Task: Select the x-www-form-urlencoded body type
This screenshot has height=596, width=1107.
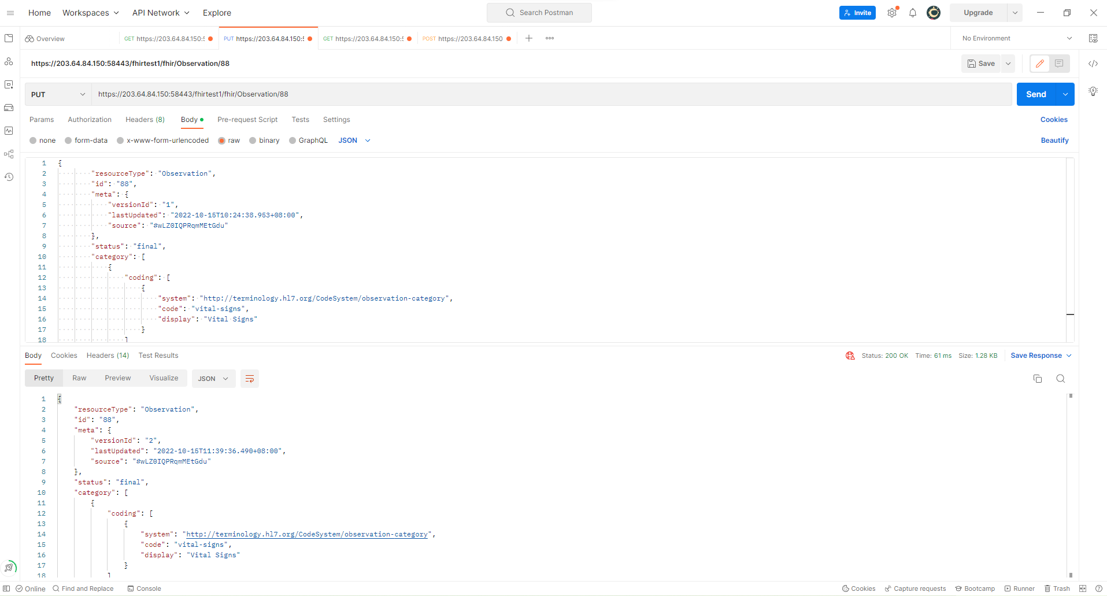Action: click(120, 140)
